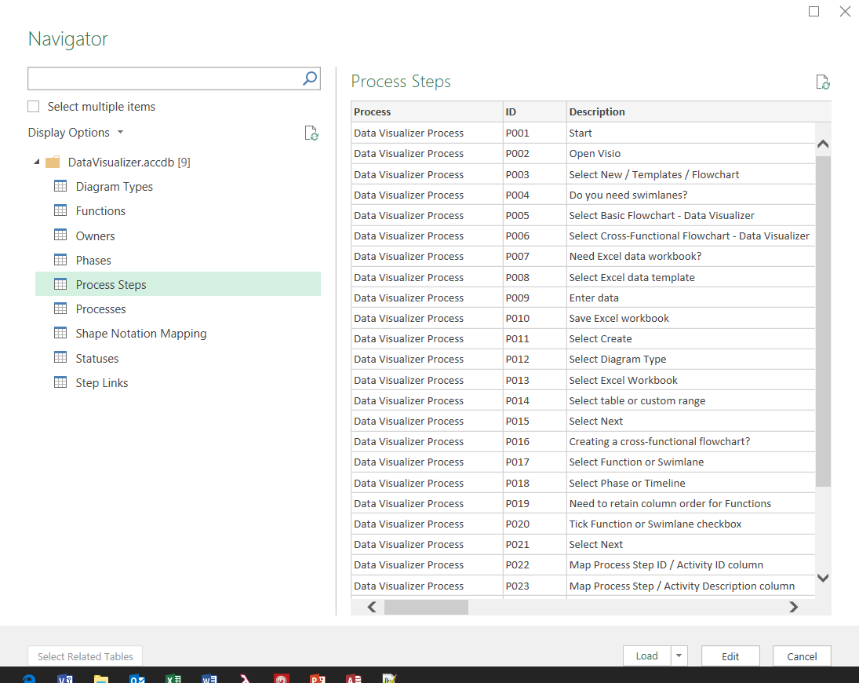Viewport: 859px width, 683px height.
Task: Collapse the DataVisualizer.accdb tree node
Action: [35, 162]
